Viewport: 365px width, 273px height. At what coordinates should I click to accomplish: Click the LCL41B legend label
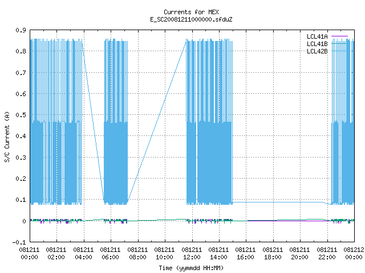[317, 44]
